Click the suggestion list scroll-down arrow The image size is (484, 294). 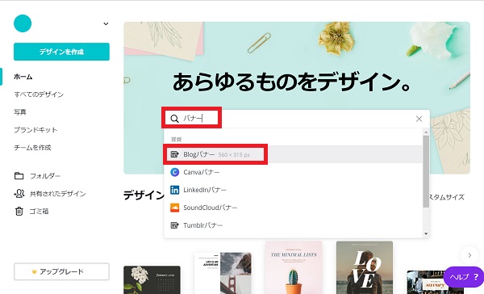coord(426,234)
